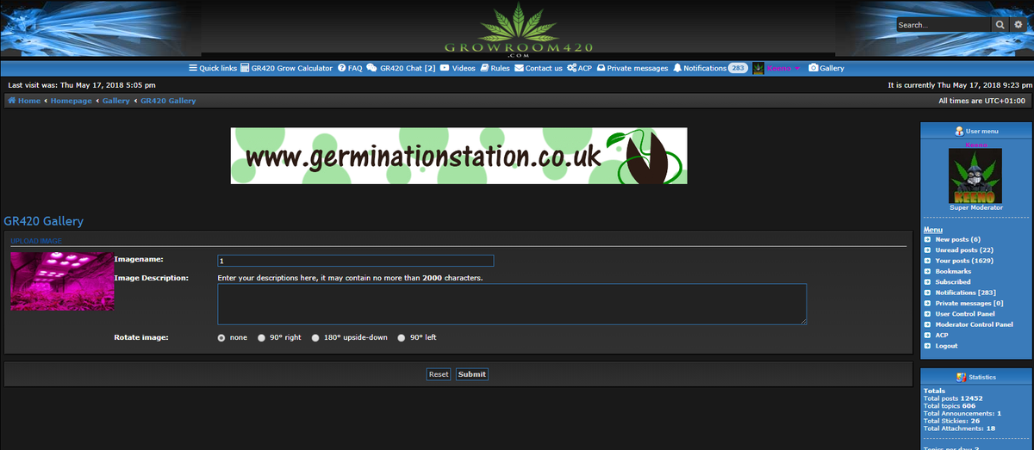Open GR420 Grow Calculator icon
Image resolution: width=1034 pixels, height=450 pixels.
coord(245,68)
